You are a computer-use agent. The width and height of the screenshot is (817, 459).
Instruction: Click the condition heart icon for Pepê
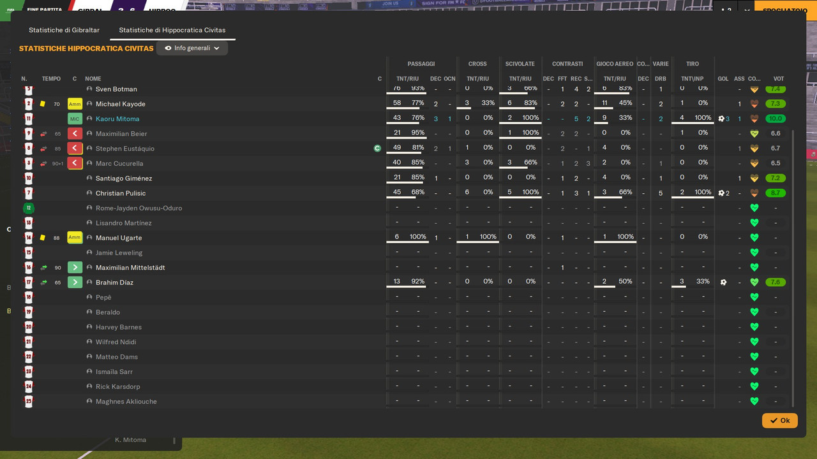(754, 297)
